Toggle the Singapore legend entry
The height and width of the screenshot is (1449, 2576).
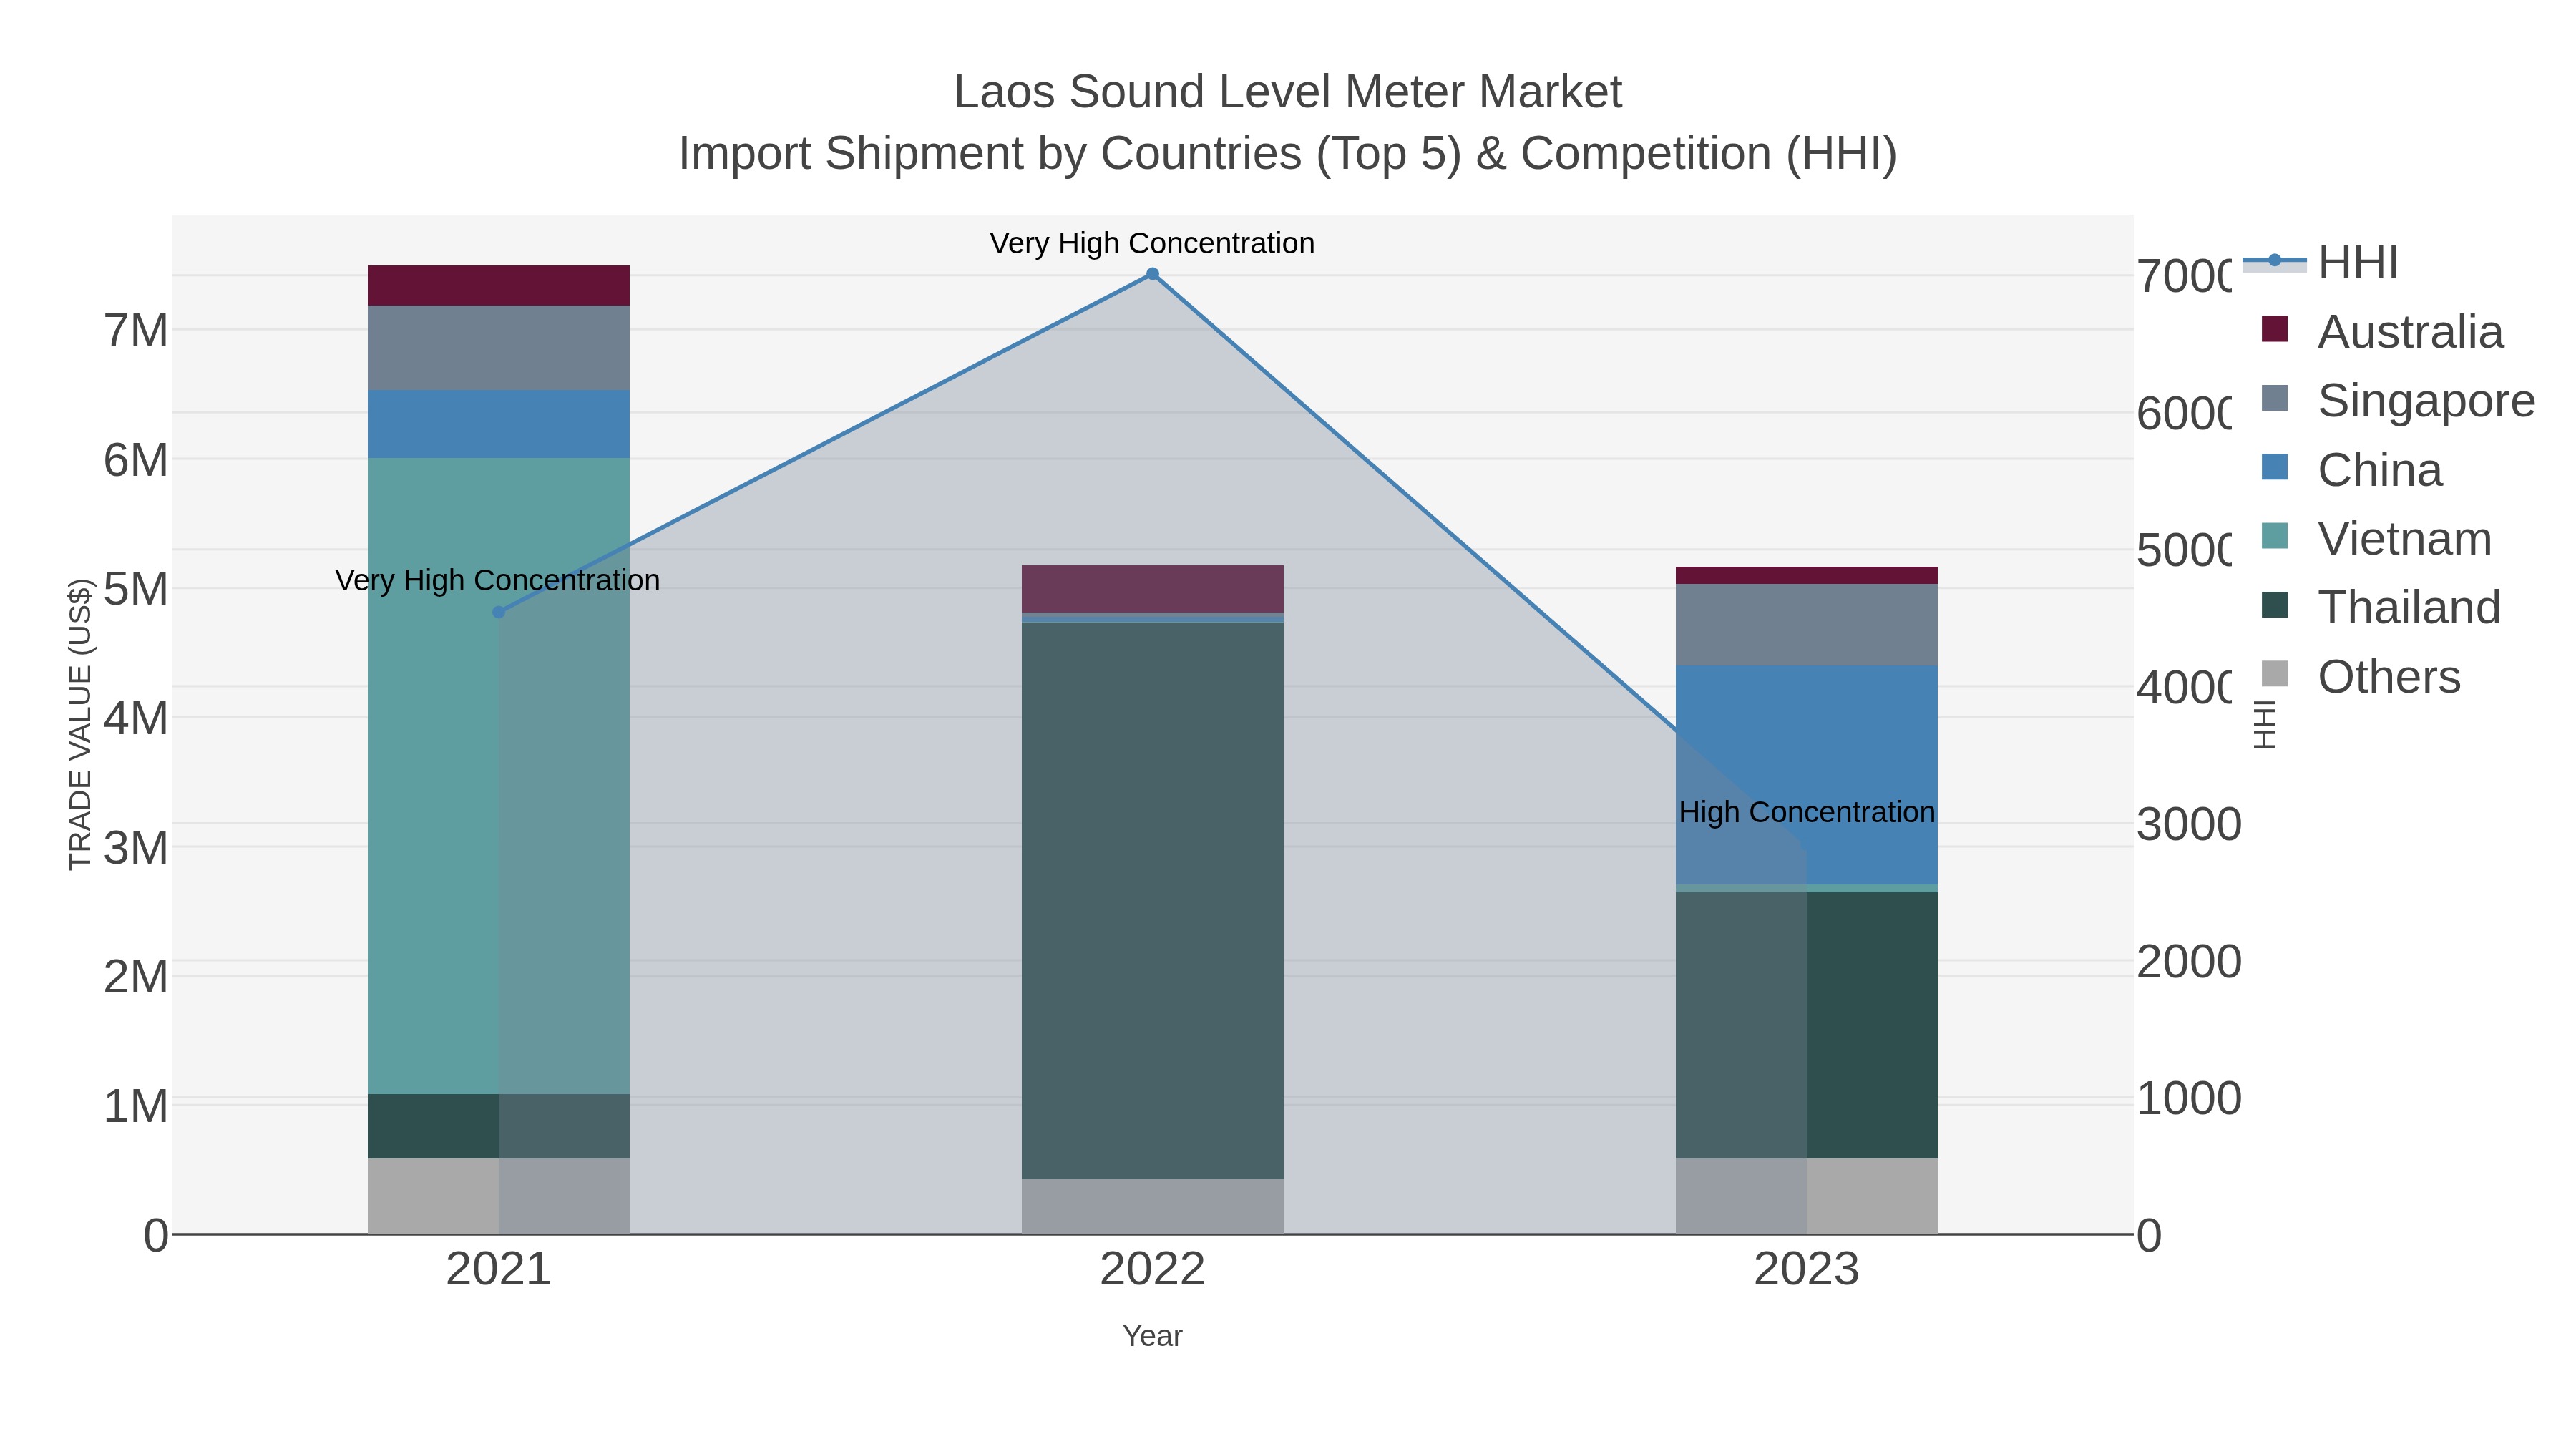click(2398, 401)
